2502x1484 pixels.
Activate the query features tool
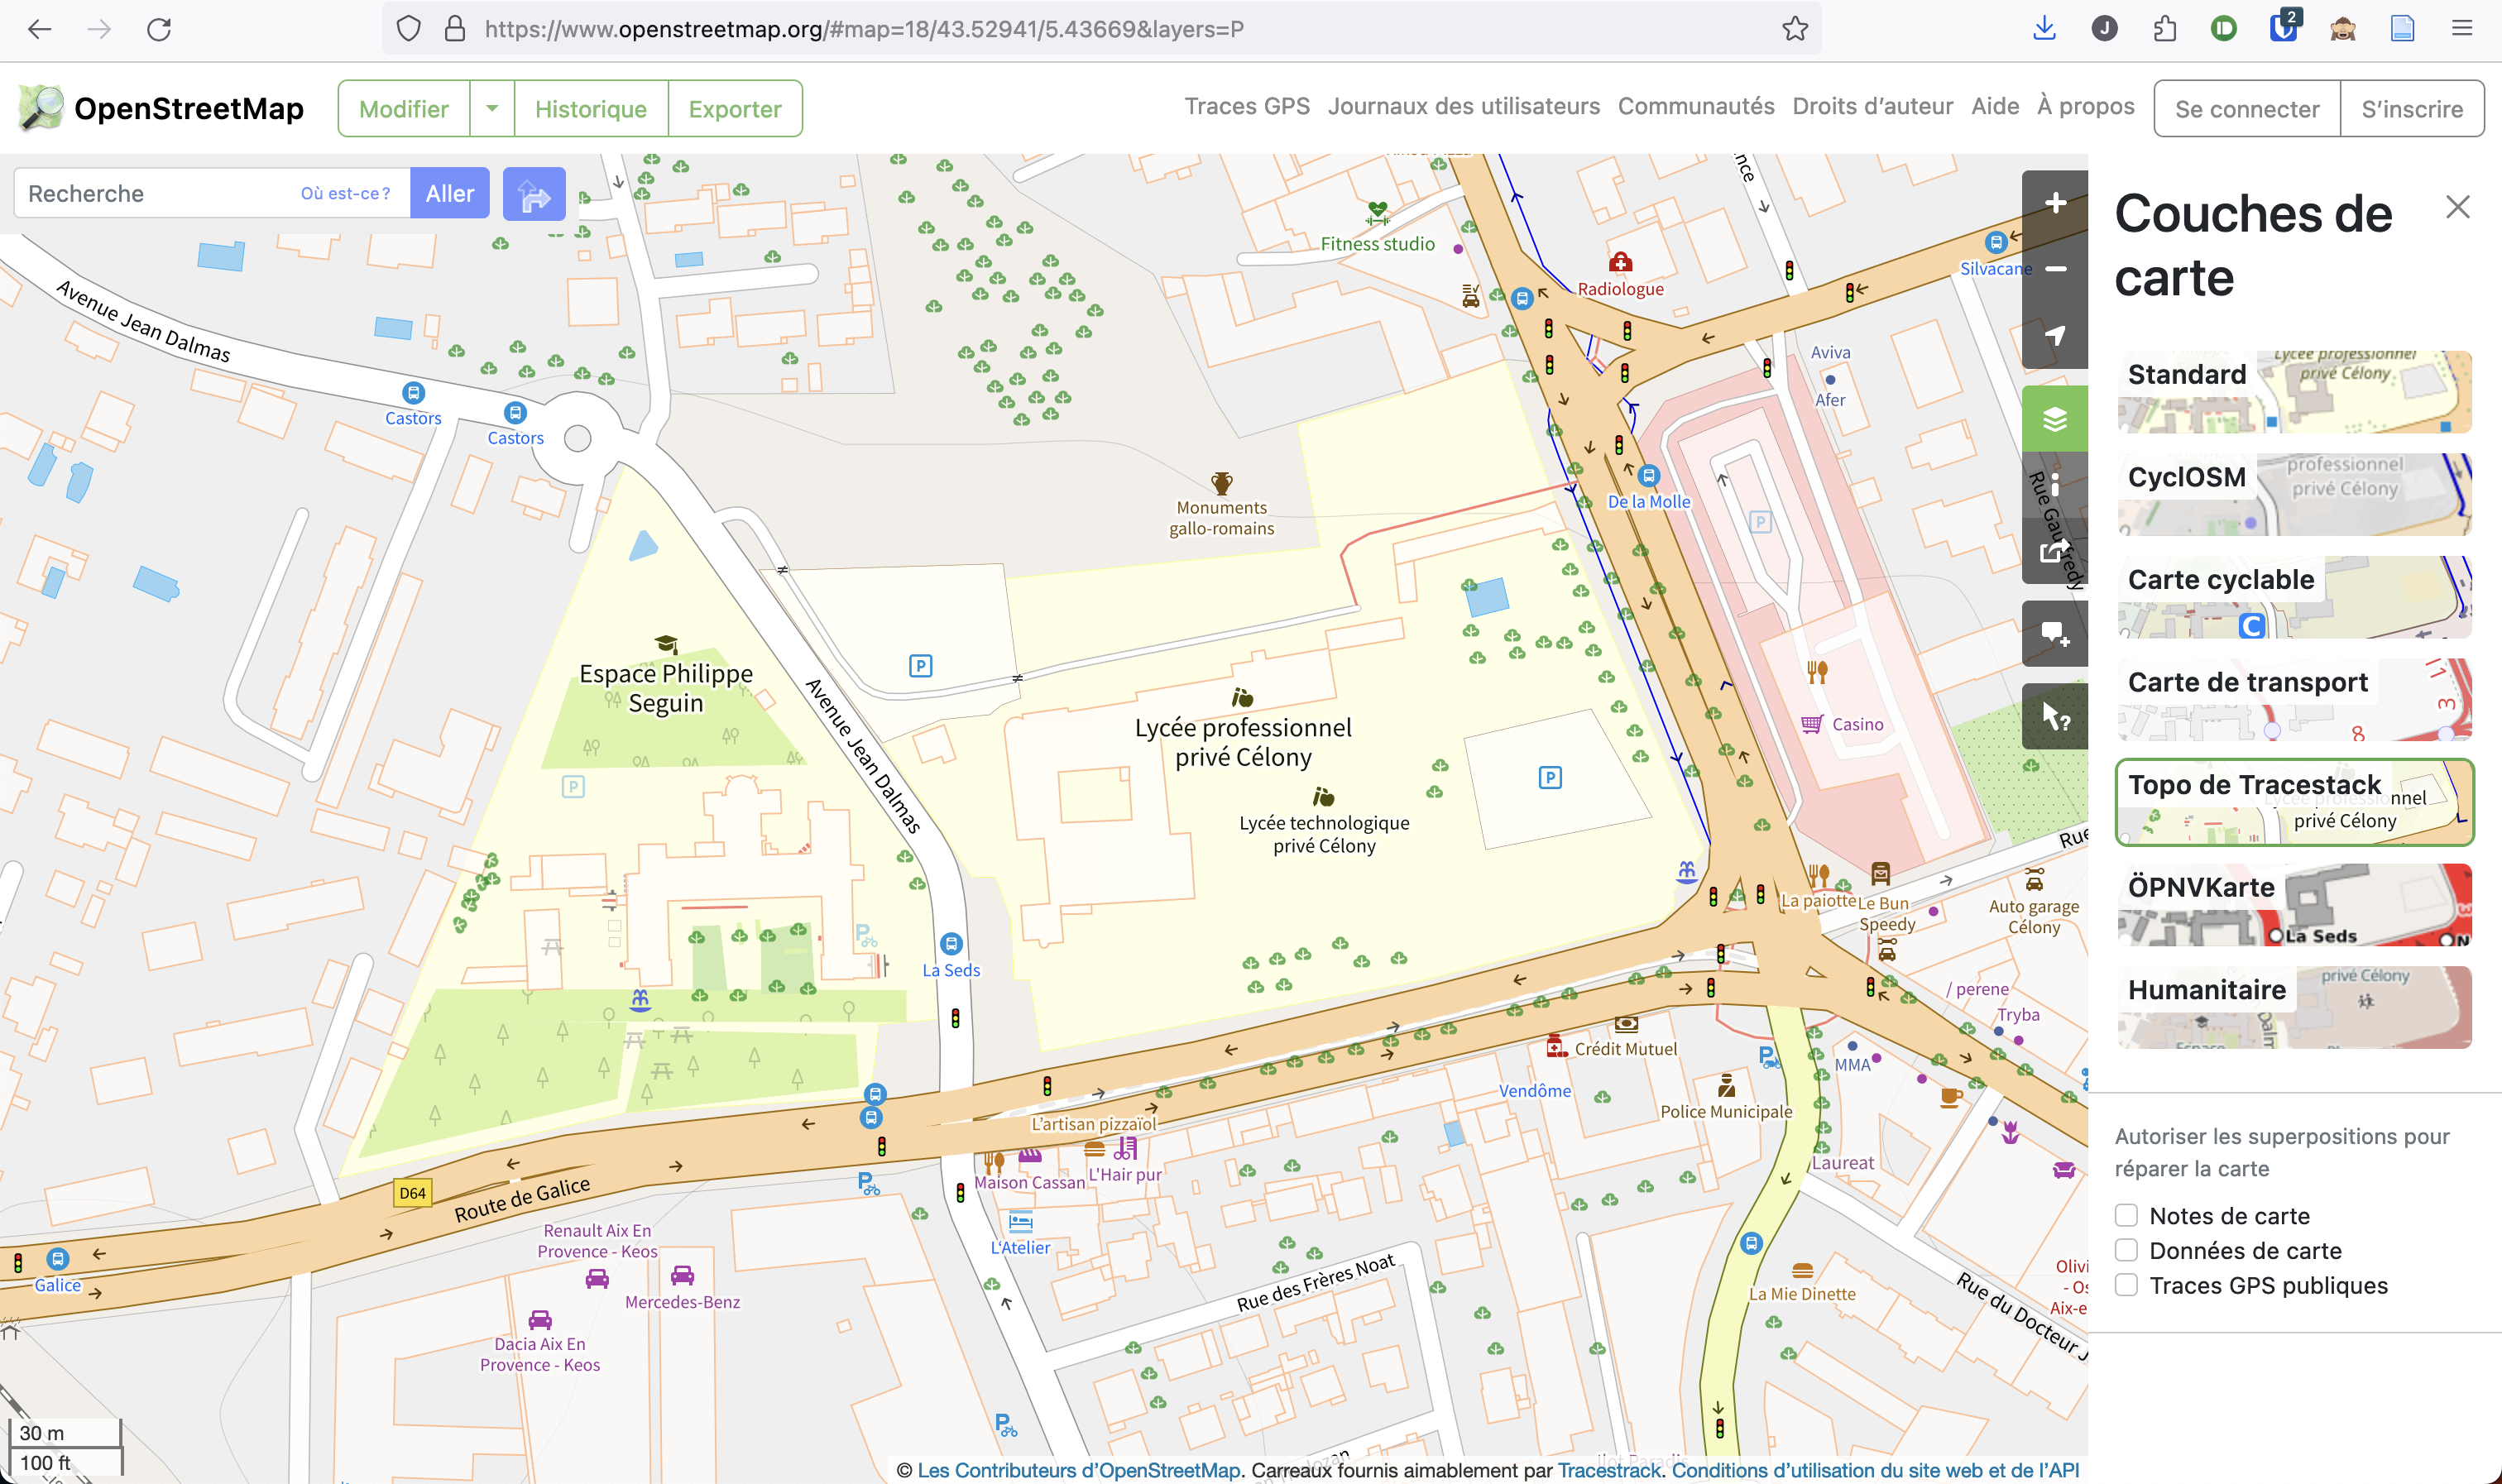[2054, 716]
